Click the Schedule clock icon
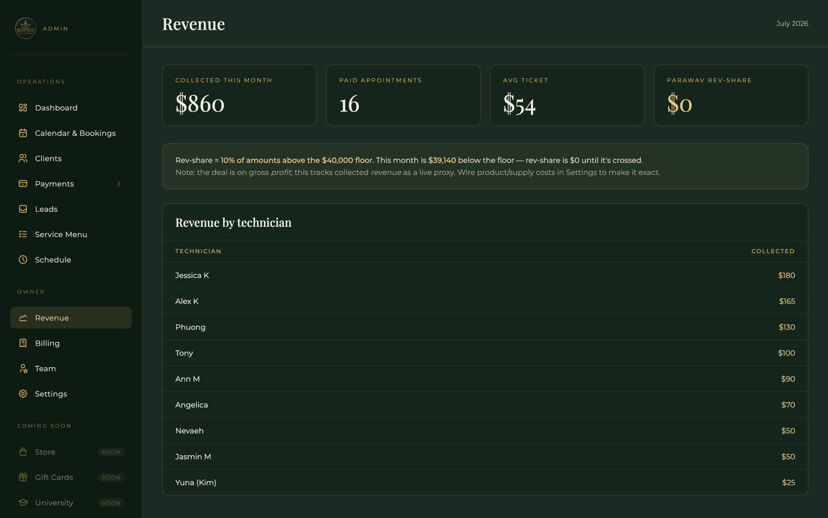This screenshot has height=518, width=828. (x=23, y=260)
